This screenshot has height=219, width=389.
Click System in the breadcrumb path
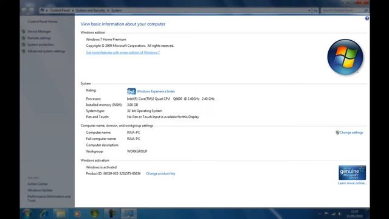116,10
